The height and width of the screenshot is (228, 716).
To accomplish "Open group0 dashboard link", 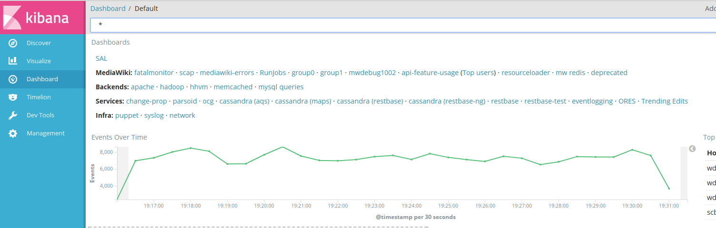I will [303, 73].
